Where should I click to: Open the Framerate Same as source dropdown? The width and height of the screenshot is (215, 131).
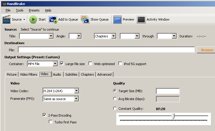[61, 99]
